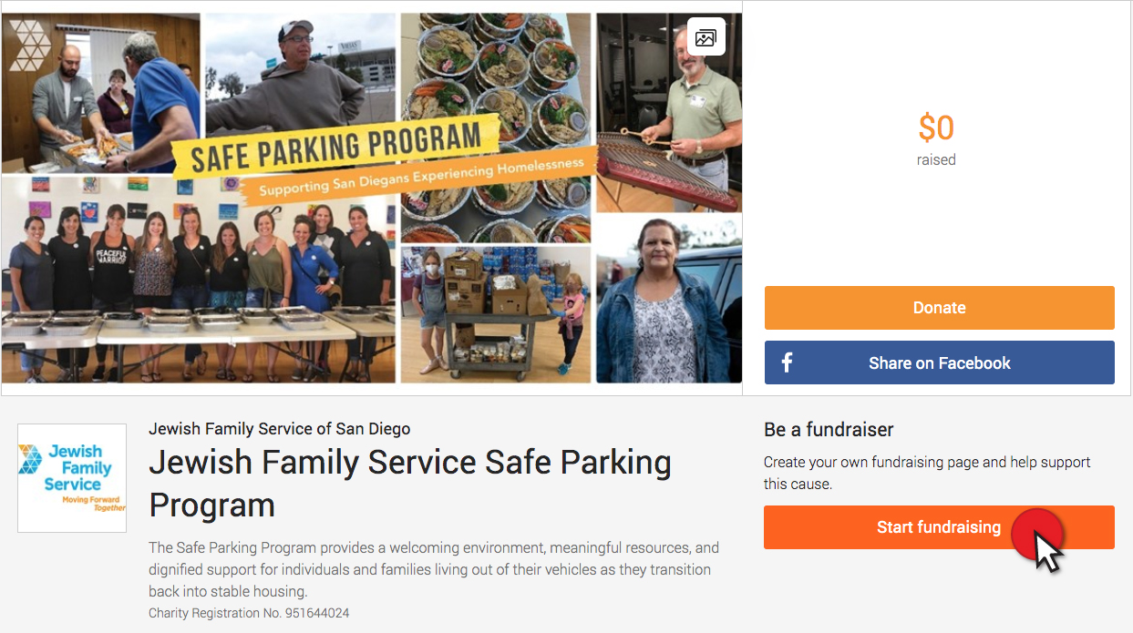Select photo of packaged salad bowls
Screen dimensions: 1133x633
[x=496, y=128]
